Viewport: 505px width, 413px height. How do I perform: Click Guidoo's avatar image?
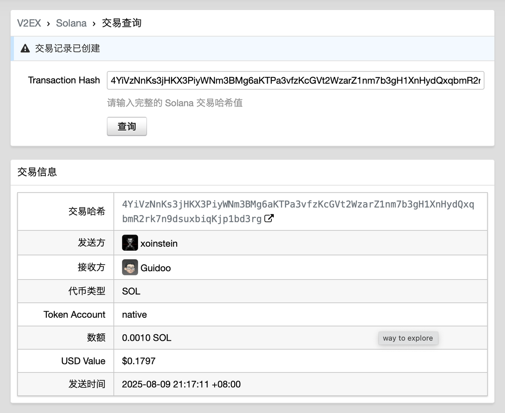click(130, 267)
